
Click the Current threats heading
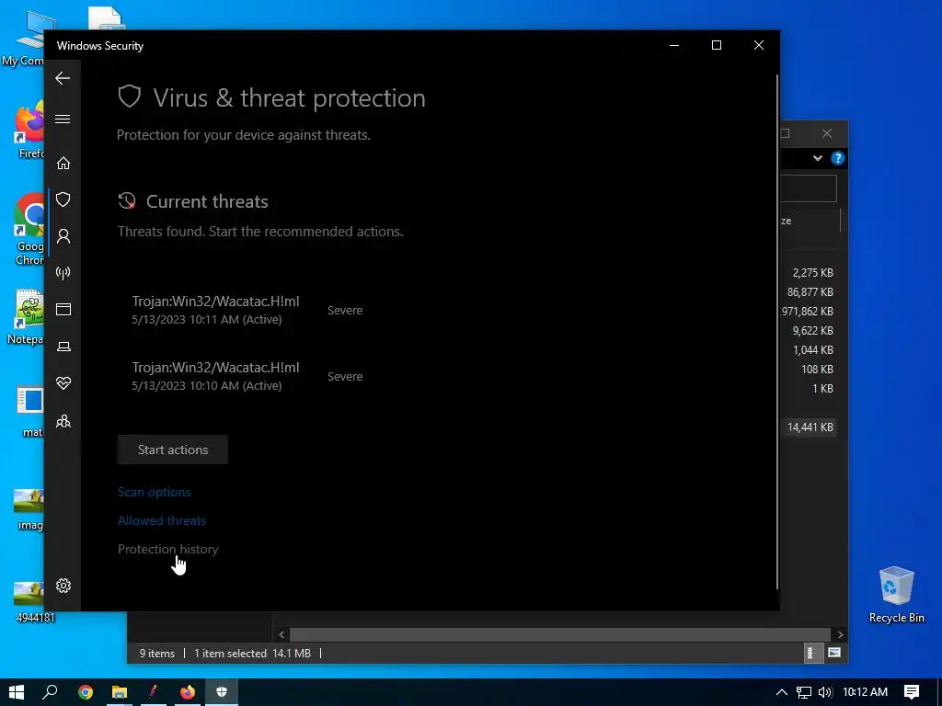pyautogui.click(x=207, y=201)
